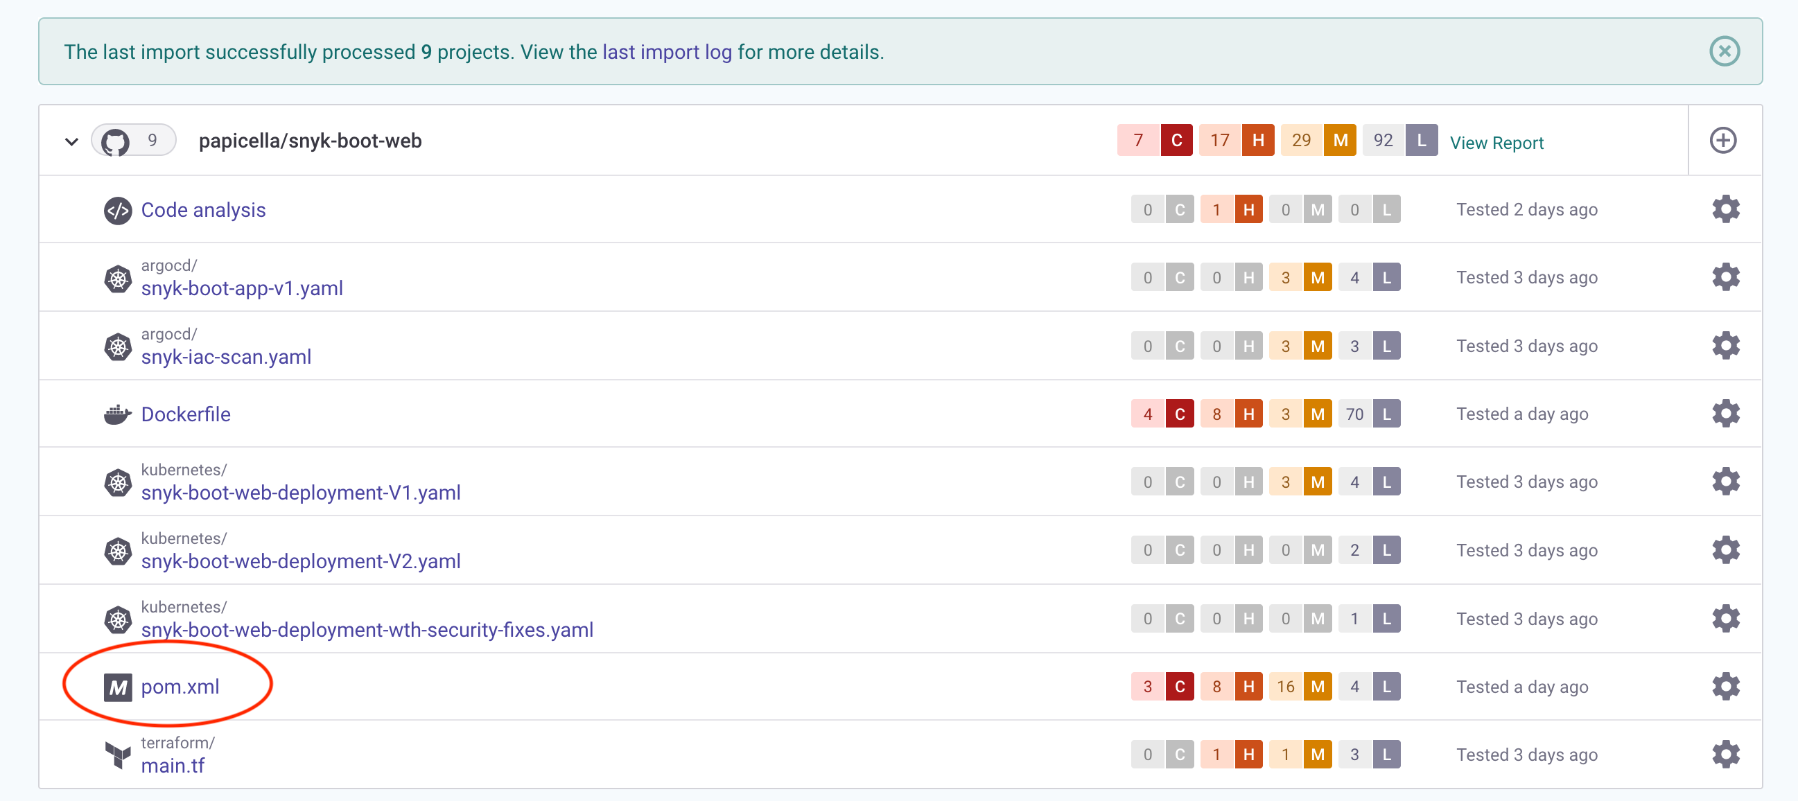
Task: Click the GitHub icon badge with 9
Action: click(132, 141)
